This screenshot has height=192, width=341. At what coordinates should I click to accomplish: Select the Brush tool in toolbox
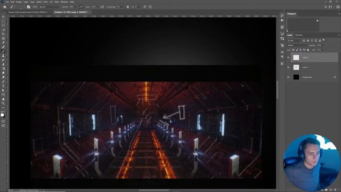click(3, 51)
